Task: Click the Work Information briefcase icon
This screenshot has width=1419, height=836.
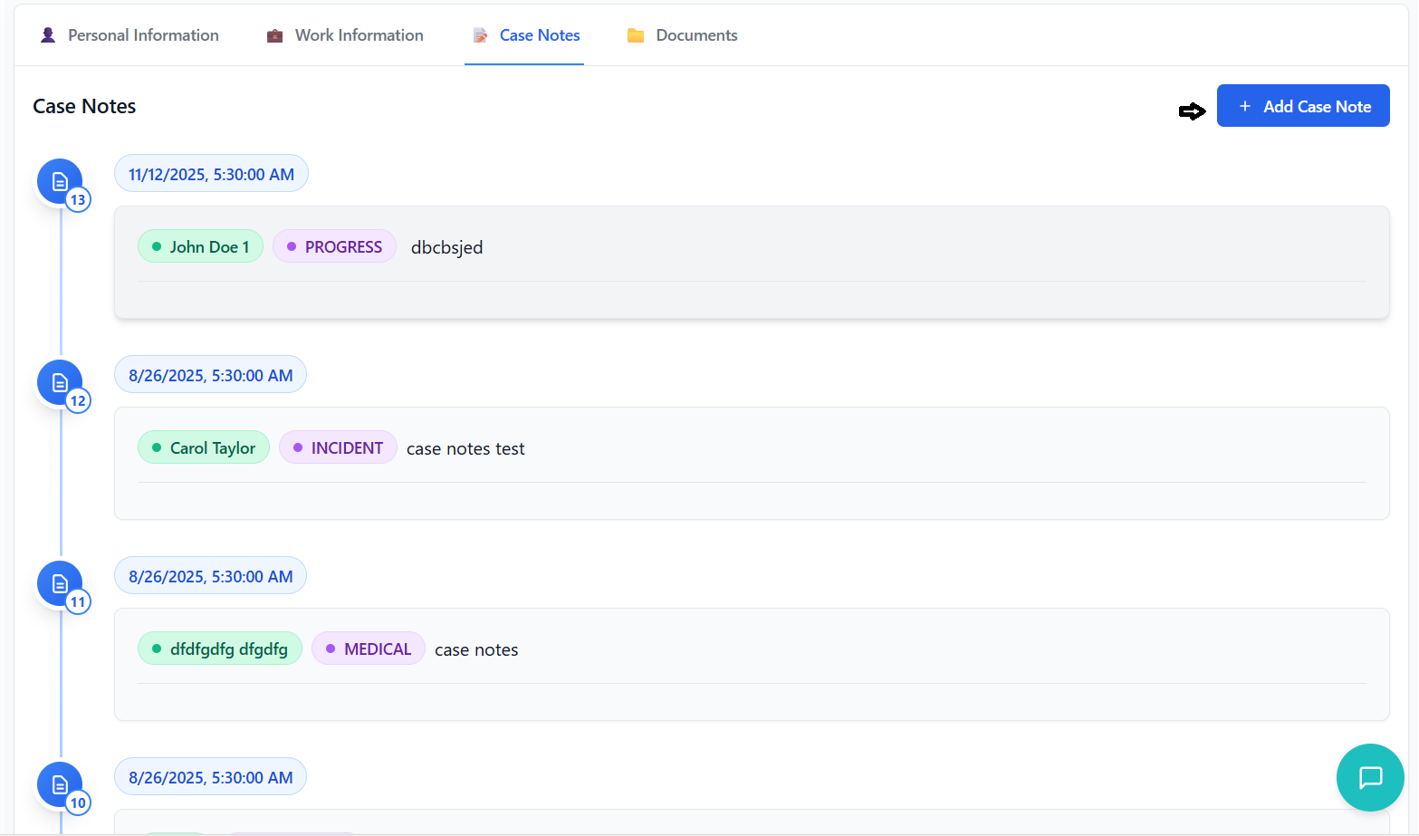Action: pyautogui.click(x=274, y=35)
